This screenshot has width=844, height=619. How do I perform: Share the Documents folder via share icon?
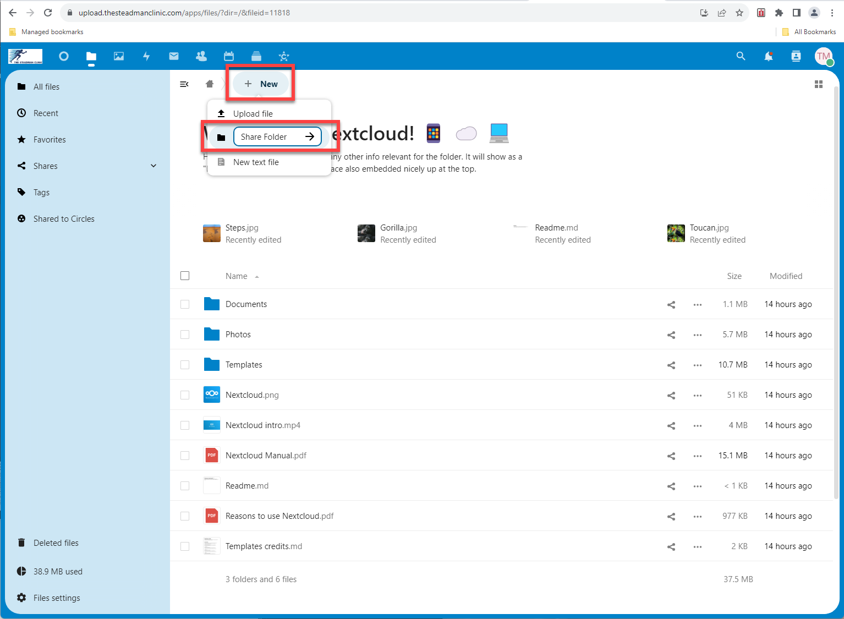coord(671,304)
